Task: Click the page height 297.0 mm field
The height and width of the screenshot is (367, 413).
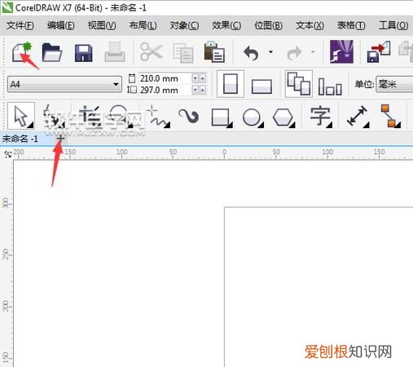Action: pyautogui.click(x=164, y=90)
